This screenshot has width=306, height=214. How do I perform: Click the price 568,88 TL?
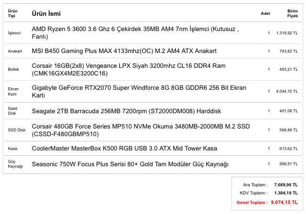[288, 130]
